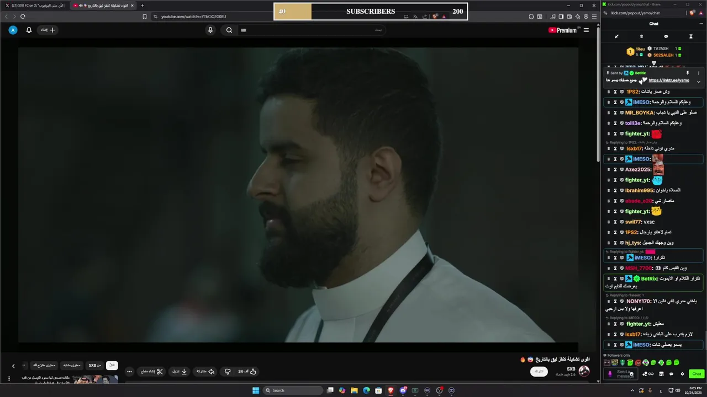Viewport: 707px width, 397px height.
Task: Click username Azez2025 in chat
Action: point(638,170)
